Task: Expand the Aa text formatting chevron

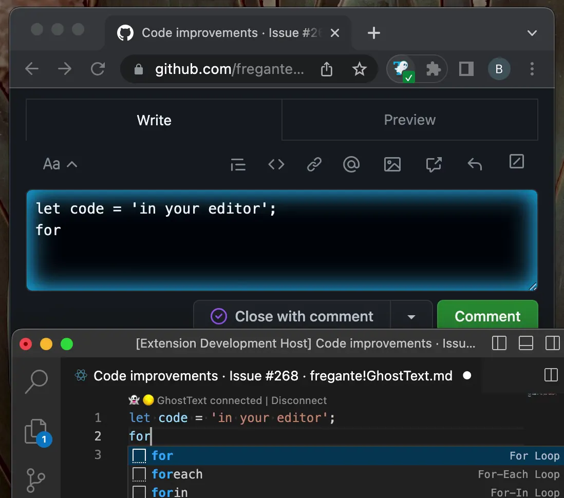Action: 72,164
